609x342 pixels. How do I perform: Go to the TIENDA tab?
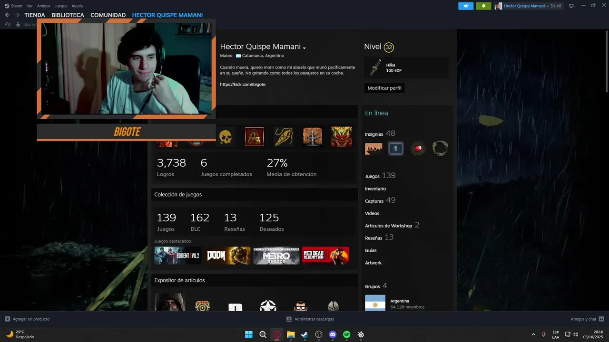pyautogui.click(x=35, y=15)
